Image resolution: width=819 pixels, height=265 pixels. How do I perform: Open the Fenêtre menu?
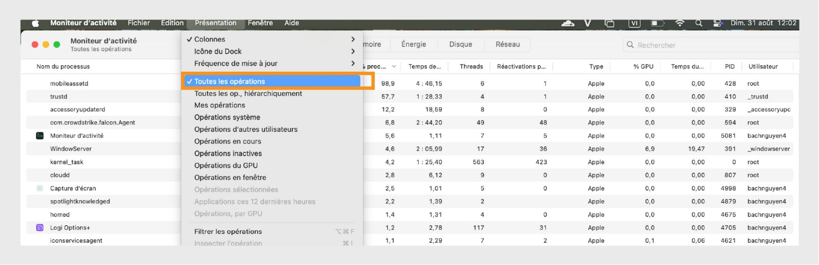tap(260, 23)
